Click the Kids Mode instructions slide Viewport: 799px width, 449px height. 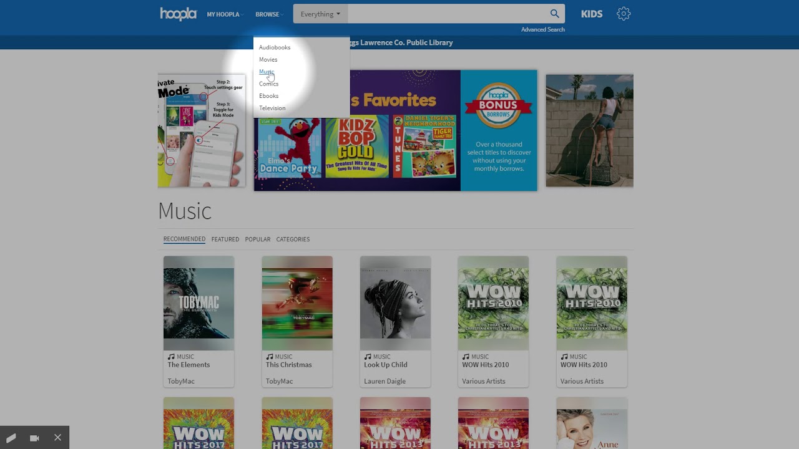click(202, 130)
